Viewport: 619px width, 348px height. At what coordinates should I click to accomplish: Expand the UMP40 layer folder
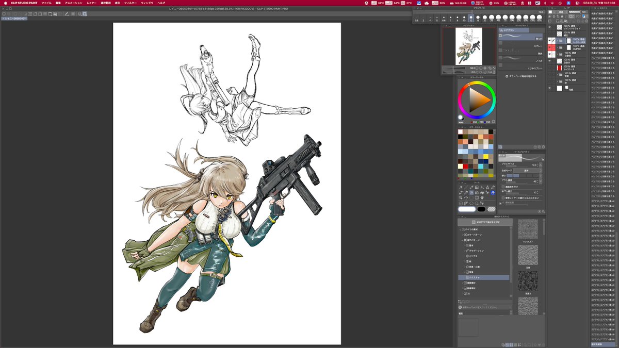click(x=558, y=47)
